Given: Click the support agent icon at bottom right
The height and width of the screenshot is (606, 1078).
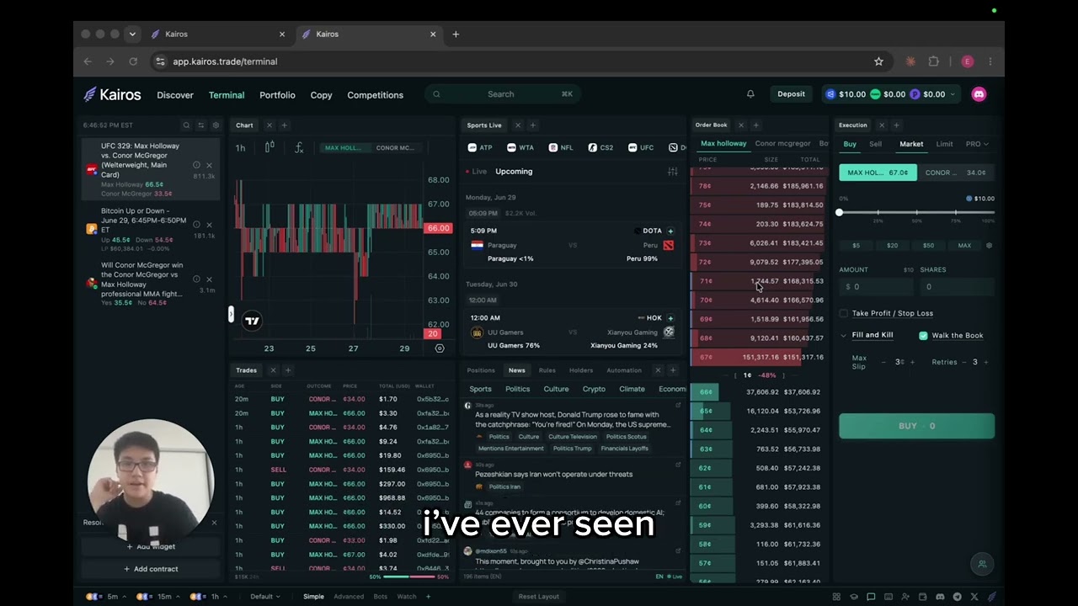Looking at the screenshot, I should 981,564.
